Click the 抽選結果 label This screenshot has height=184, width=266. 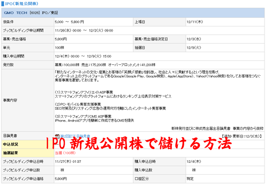pyautogui.click(x=10, y=153)
